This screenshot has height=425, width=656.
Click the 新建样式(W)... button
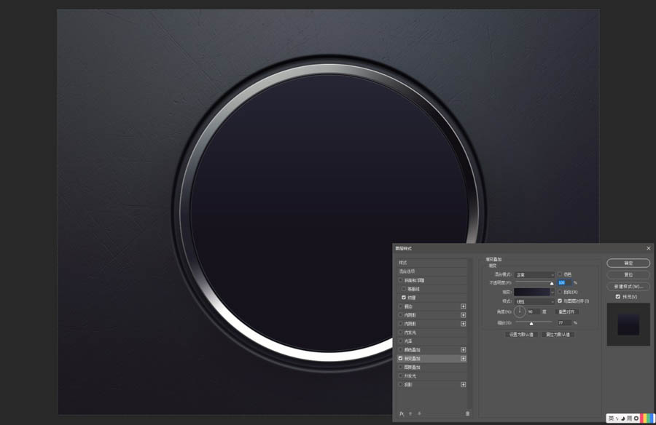tap(628, 286)
